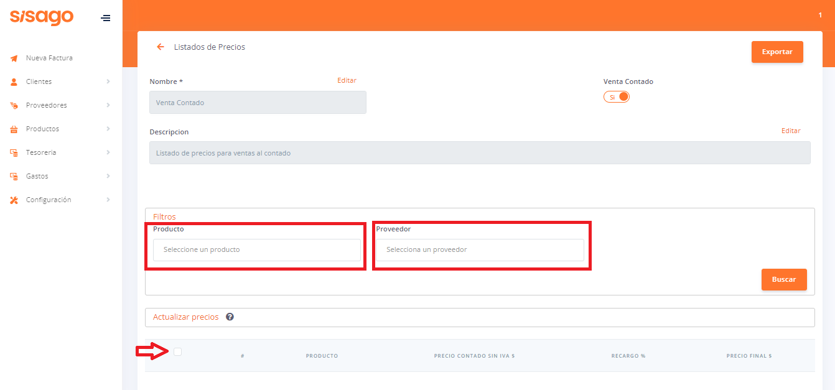Click the Clientes person icon
Screen dimensions: 835x390
[14, 82]
